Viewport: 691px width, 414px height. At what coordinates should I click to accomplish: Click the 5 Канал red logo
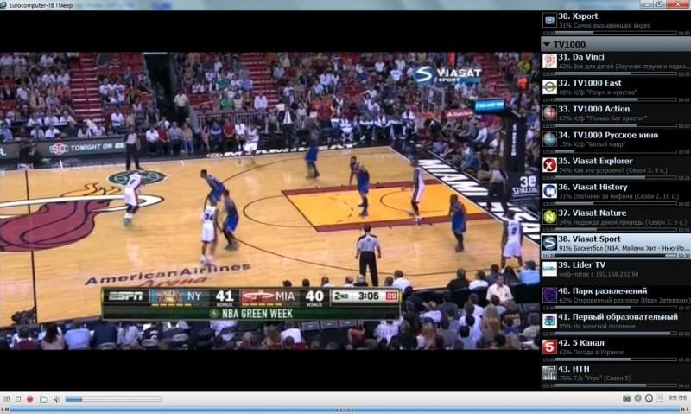[x=549, y=347]
